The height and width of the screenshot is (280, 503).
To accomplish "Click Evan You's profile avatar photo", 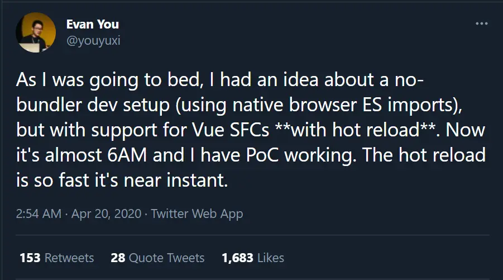I will [x=36, y=32].
